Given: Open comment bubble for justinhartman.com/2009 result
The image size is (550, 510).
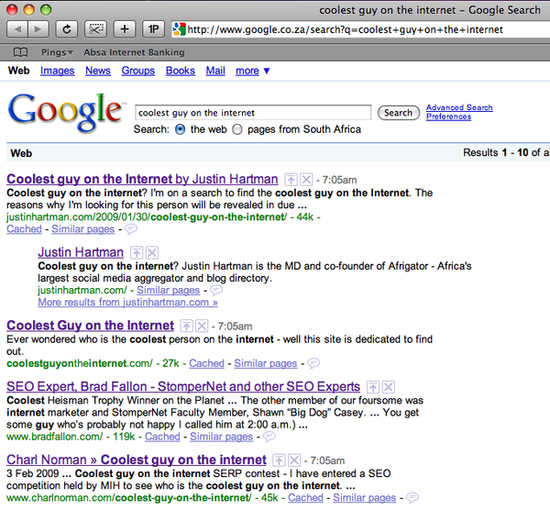Looking at the screenshot, I should coord(131,229).
